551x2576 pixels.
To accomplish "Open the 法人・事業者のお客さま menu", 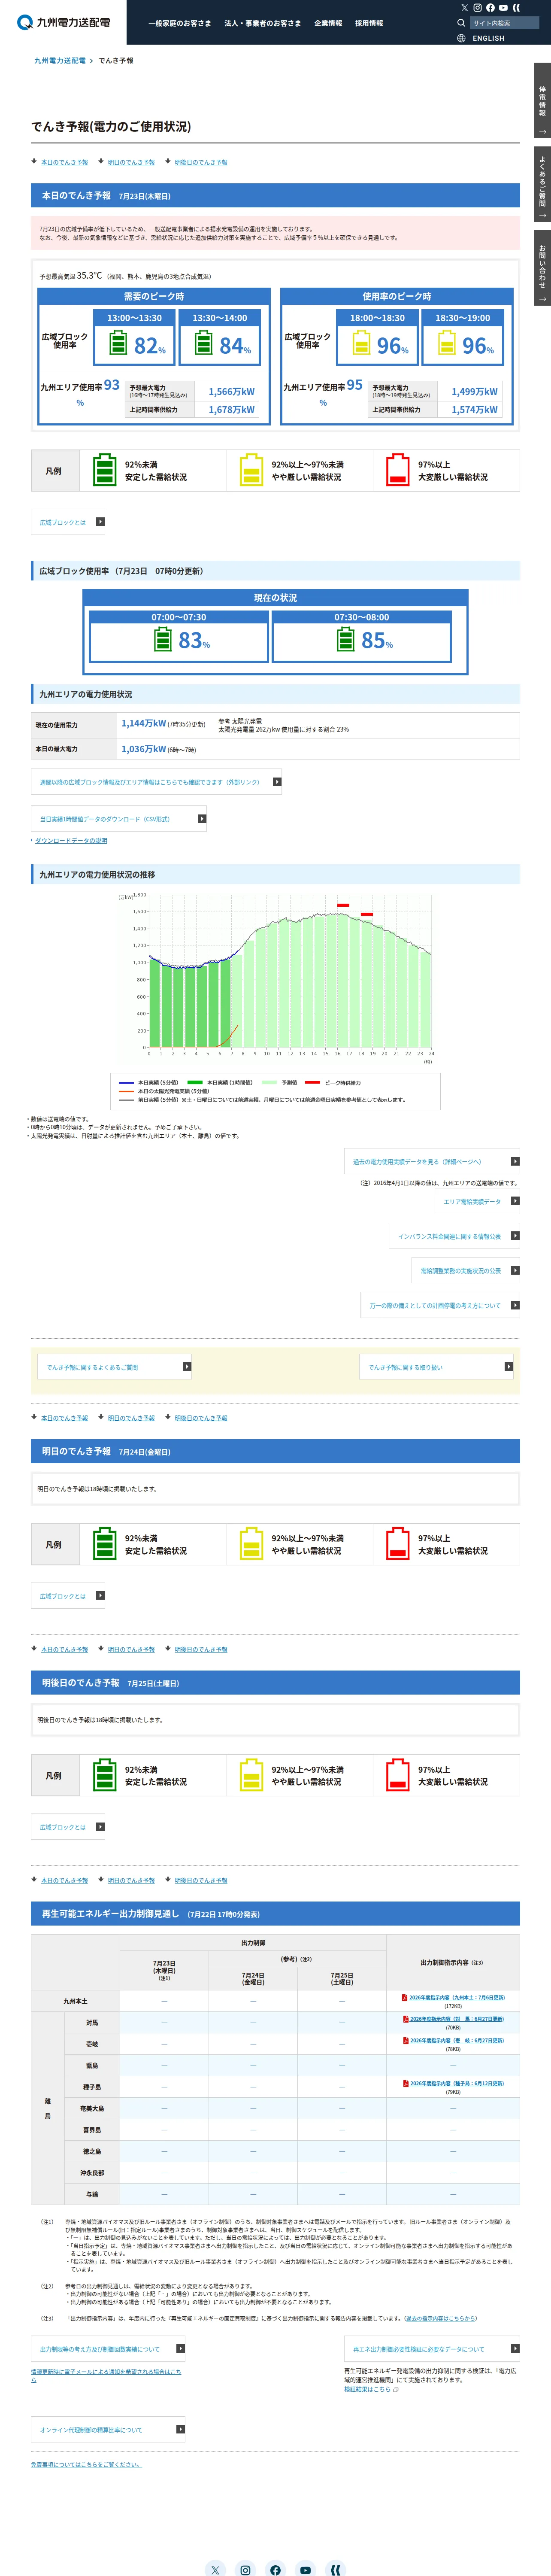I will pos(262,23).
